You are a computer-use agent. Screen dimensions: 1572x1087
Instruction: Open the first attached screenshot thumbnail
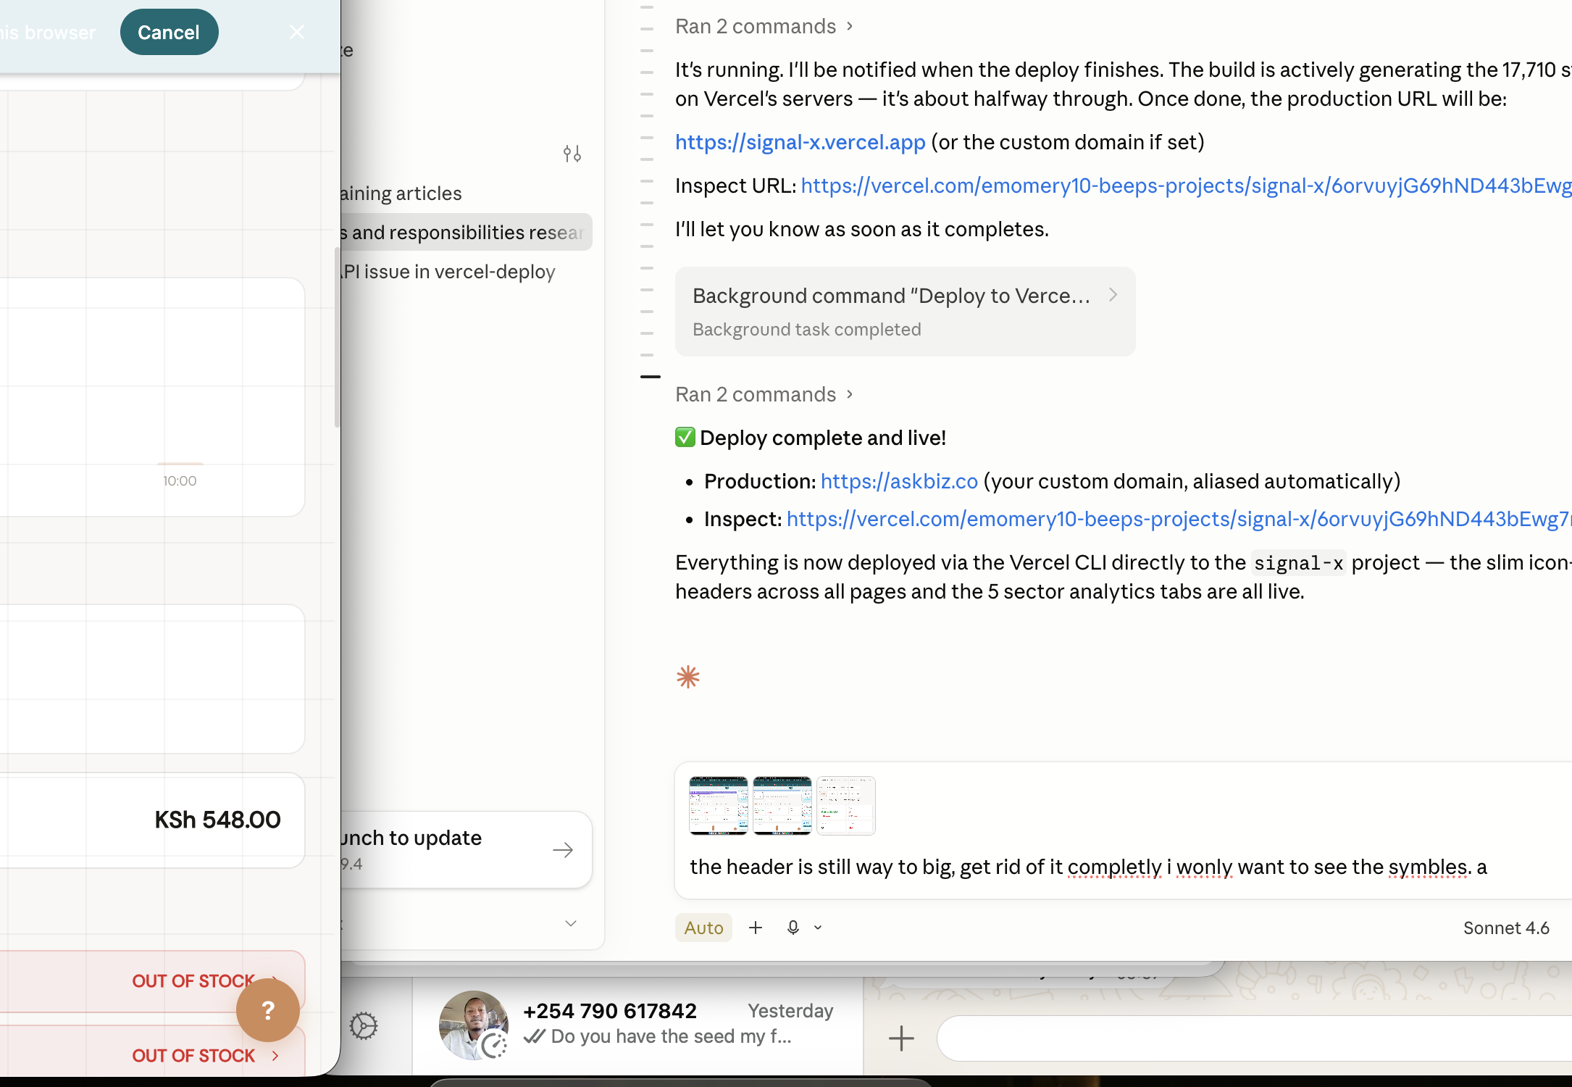point(719,806)
